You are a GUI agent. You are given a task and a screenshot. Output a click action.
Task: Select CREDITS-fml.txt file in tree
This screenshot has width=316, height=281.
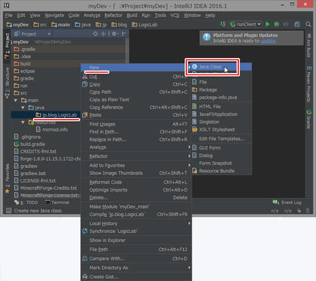pos(35,151)
